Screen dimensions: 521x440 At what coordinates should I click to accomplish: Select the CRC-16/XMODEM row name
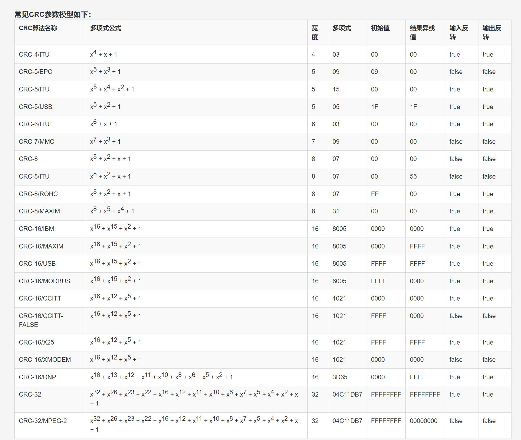[x=45, y=360]
